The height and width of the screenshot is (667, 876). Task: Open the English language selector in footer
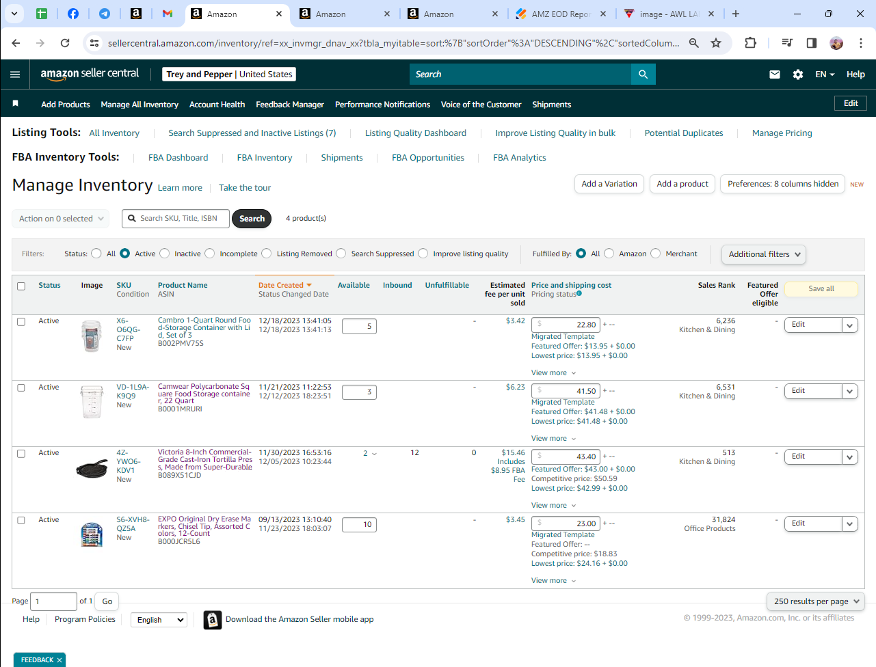pyautogui.click(x=159, y=620)
